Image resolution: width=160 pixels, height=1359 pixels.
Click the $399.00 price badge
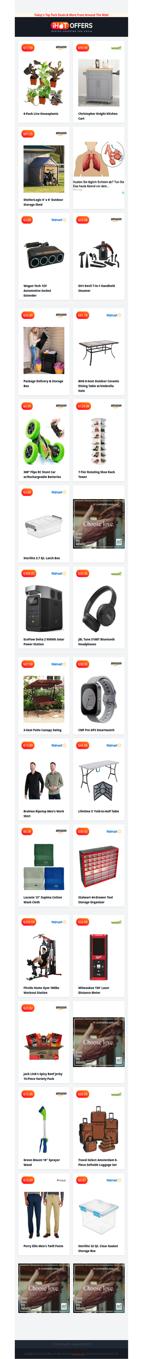pyautogui.click(x=29, y=574)
